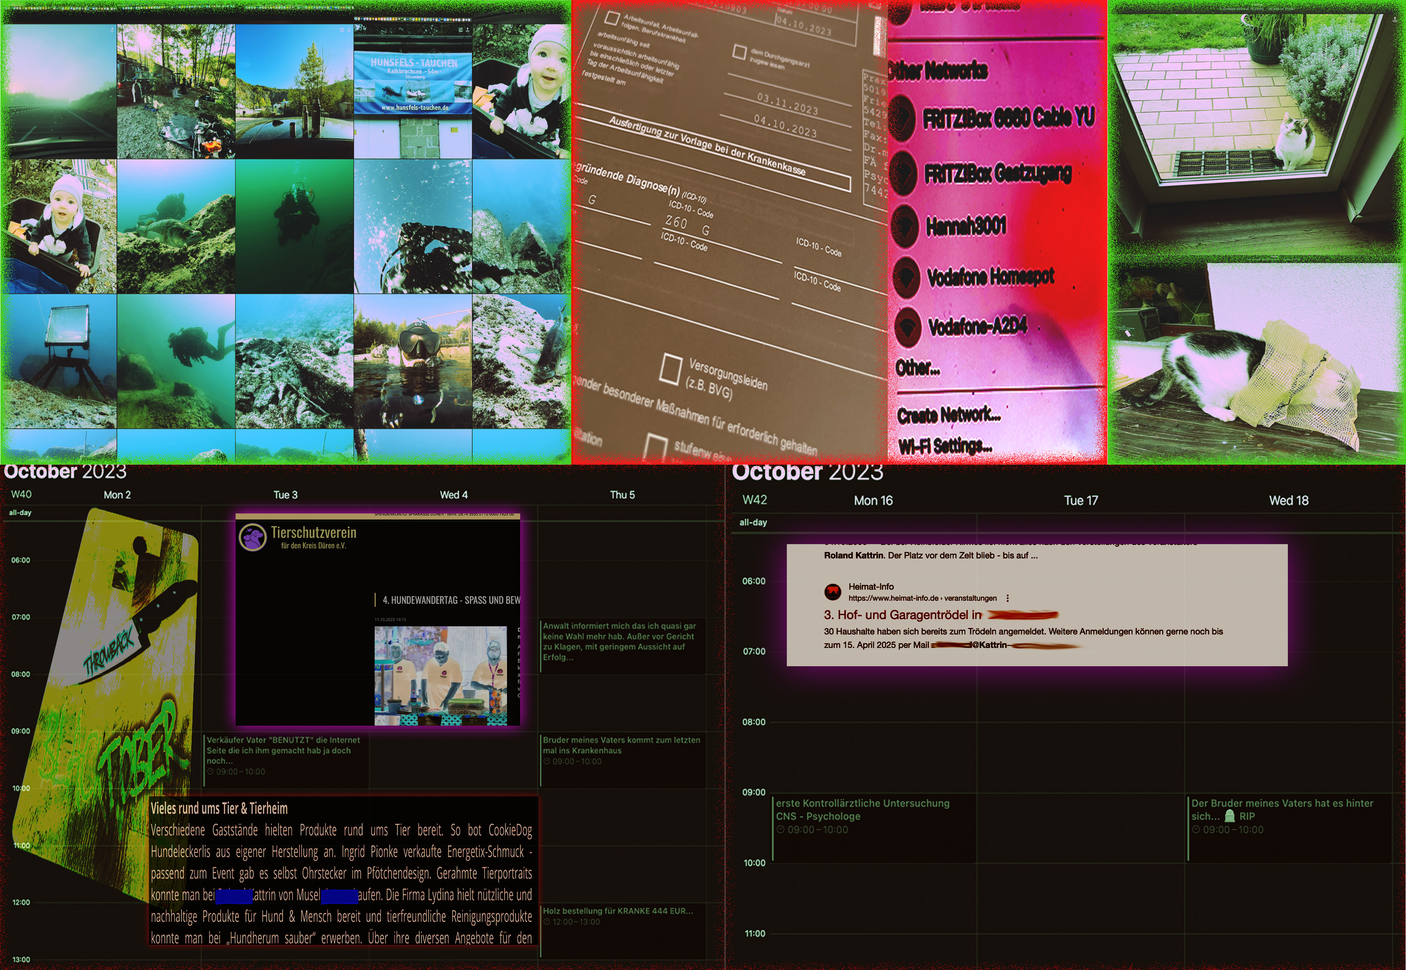Click the tombstone emoji in the RIP event
Image resolution: width=1406 pixels, height=970 pixels.
click(1230, 816)
